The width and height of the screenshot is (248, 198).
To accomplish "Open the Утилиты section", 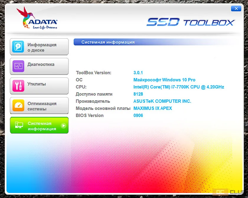I will pyautogui.click(x=39, y=86).
